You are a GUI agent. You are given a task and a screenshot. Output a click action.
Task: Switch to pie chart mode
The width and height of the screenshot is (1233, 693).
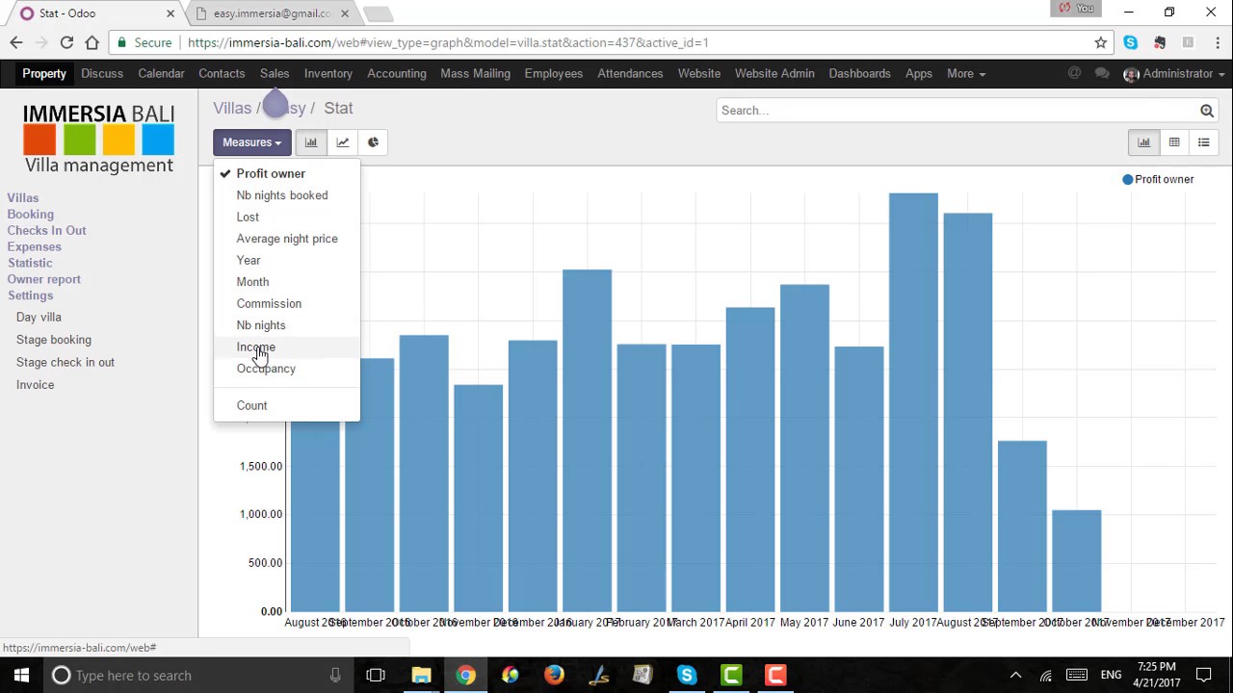[373, 142]
